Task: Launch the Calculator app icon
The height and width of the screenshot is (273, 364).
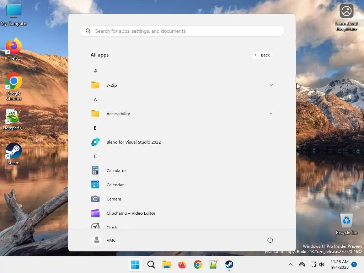Action: click(95, 170)
